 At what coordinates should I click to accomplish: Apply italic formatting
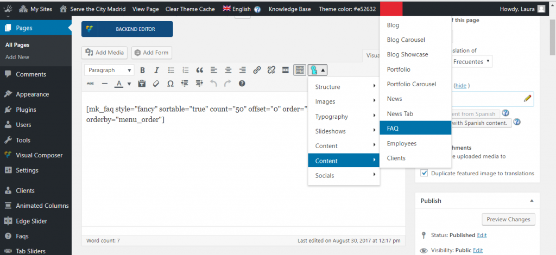point(156,70)
